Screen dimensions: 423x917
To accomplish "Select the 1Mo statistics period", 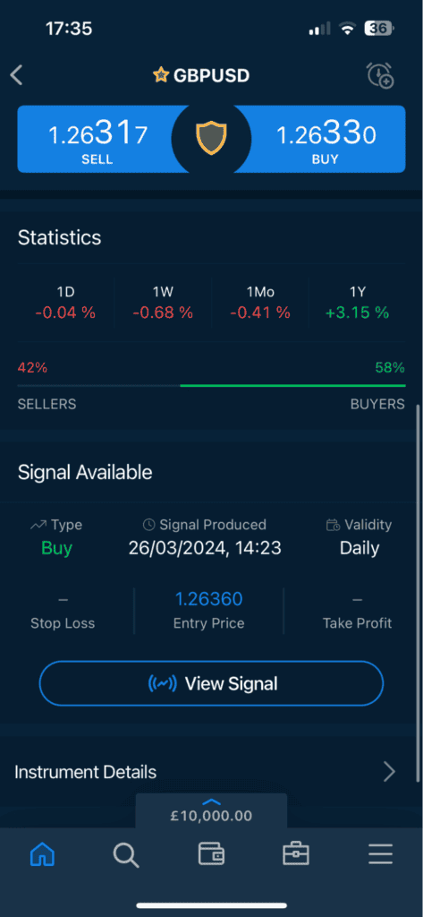I will point(260,303).
